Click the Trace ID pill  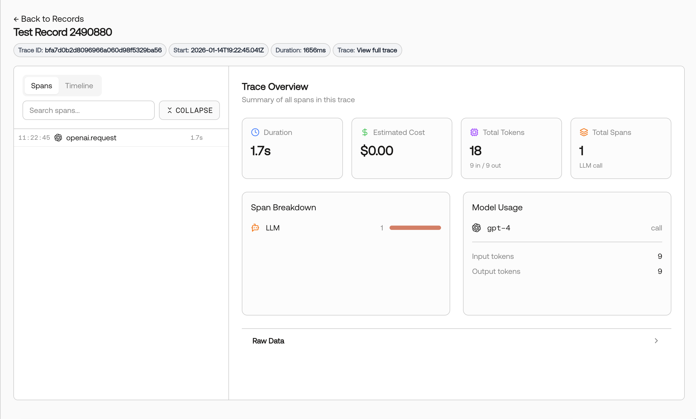tap(90, 50)
